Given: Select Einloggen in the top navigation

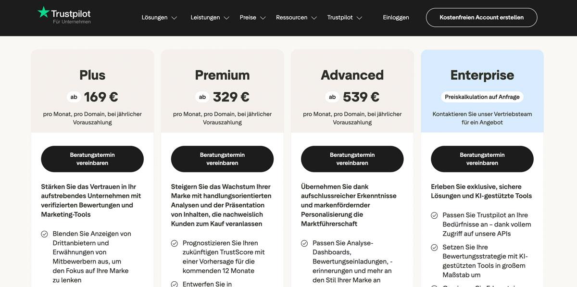Looking at the screenshot, I should pos(396,17).
